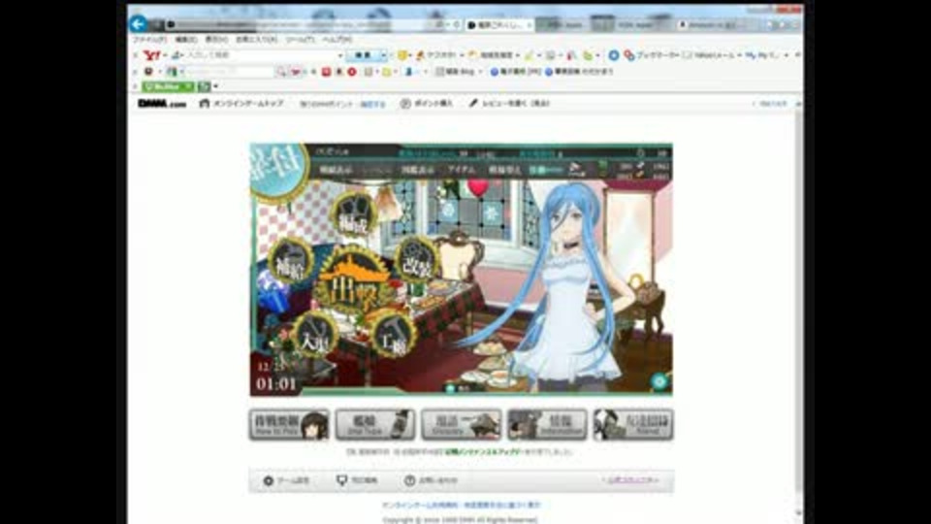
Task: Click the yellow folder toolbar icon
Action: (x=387, y=72)
